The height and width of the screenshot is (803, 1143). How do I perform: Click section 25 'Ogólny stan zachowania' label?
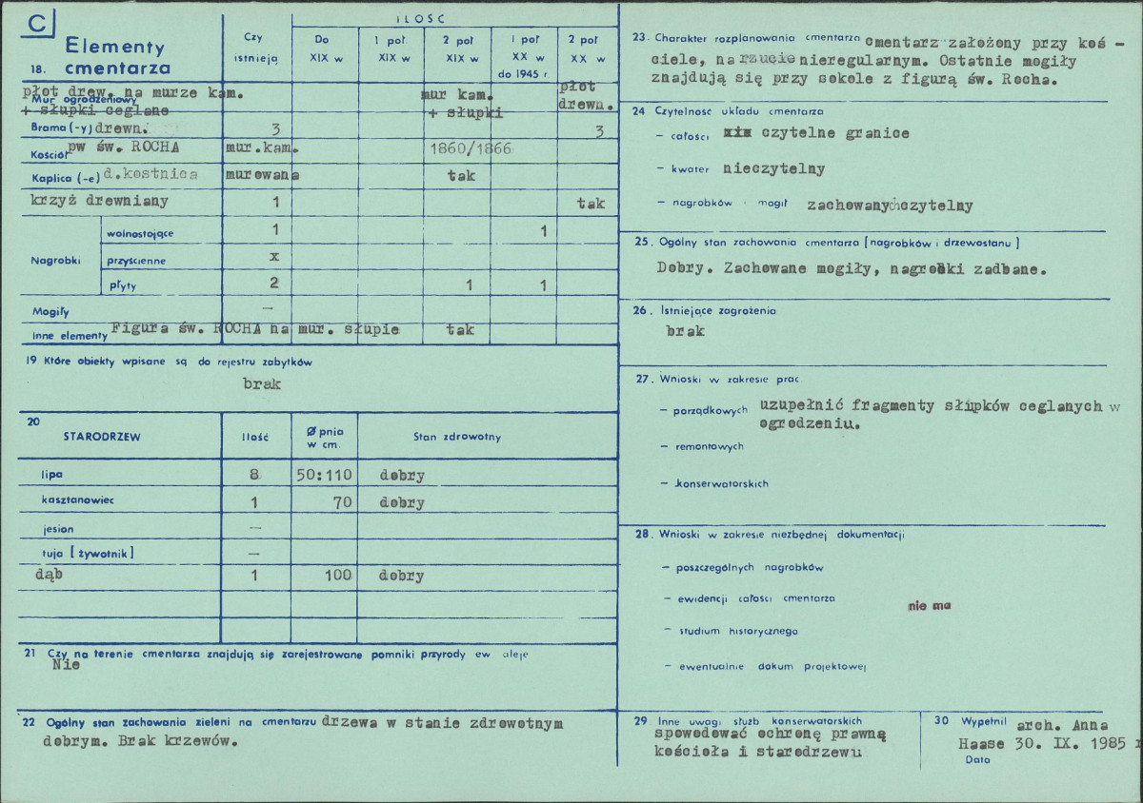(827, 242)
